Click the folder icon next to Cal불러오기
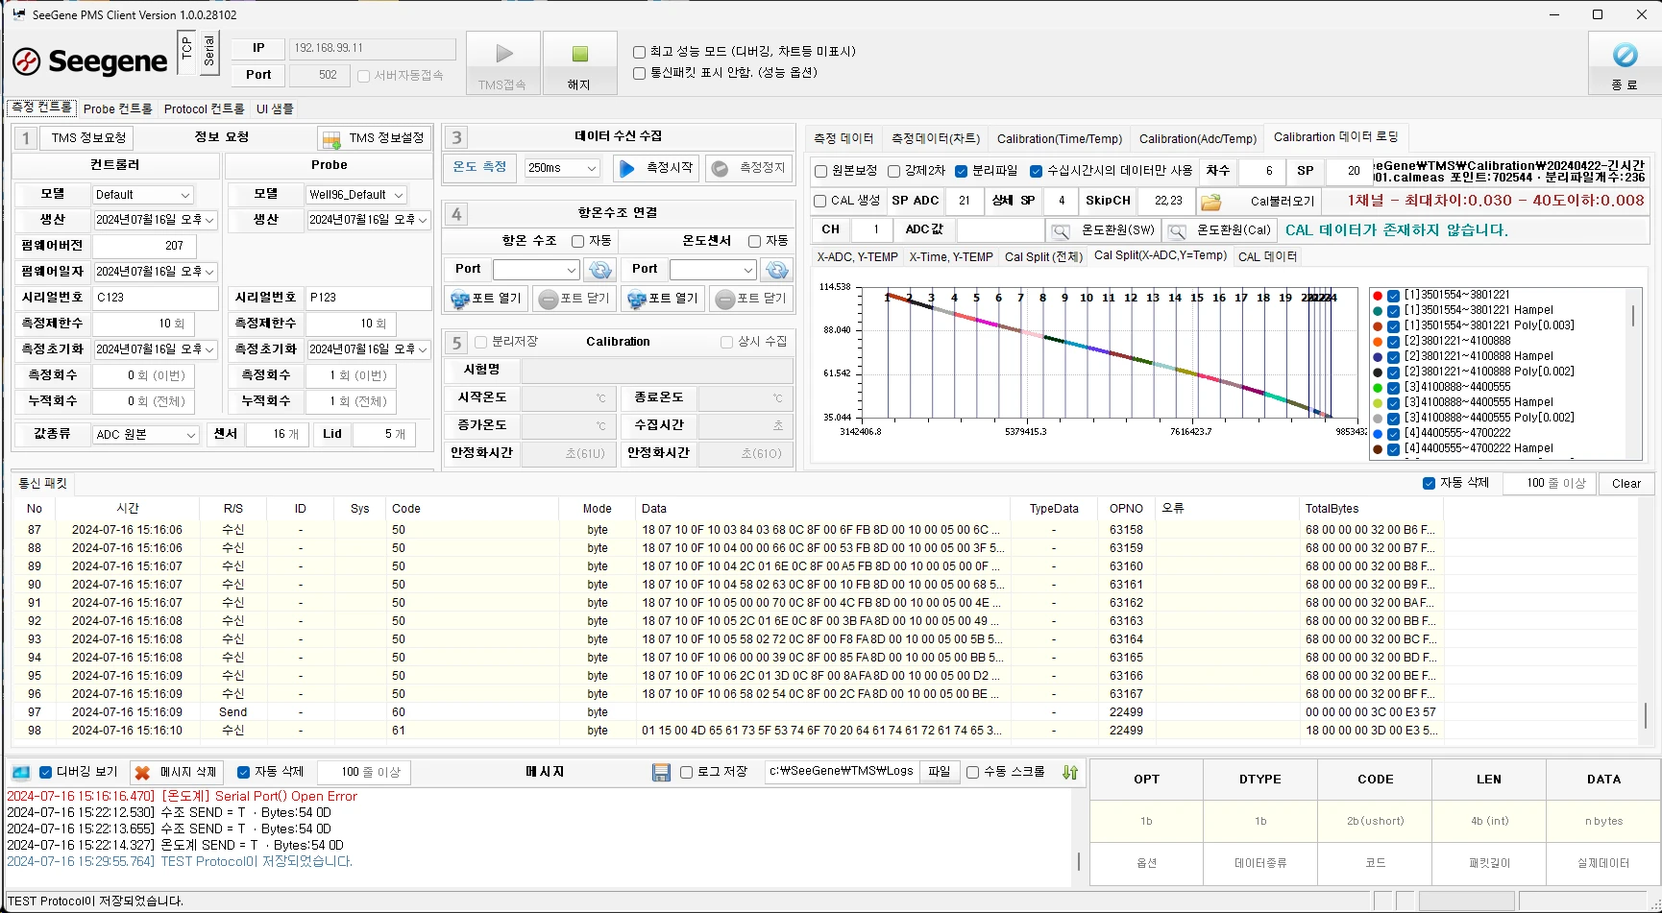 (1211, 202)
